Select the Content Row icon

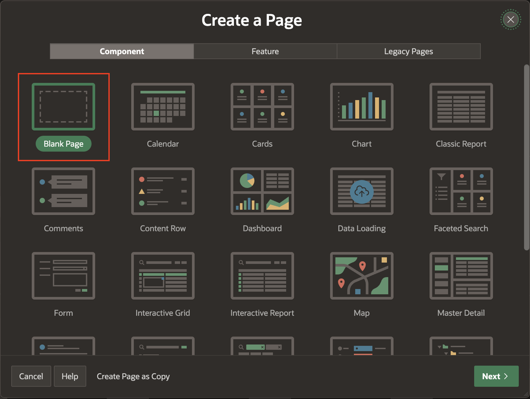point(163,191)
